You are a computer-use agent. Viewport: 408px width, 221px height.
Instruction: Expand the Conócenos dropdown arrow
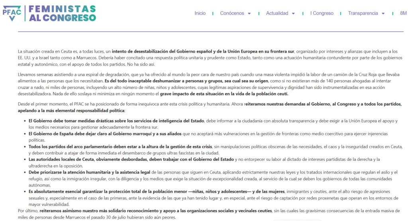coord(249,14)
